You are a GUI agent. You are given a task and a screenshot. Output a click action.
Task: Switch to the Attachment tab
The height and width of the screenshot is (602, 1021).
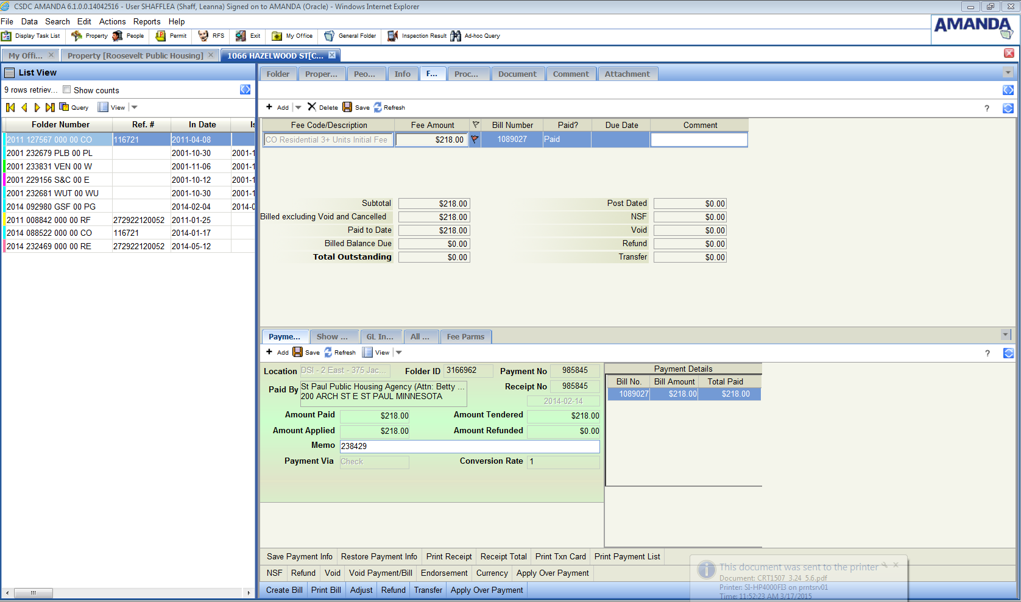[x=627, y=74]
